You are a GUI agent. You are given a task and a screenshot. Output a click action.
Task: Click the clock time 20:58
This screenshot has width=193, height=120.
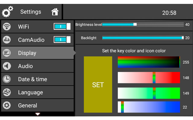pos(169,13)
